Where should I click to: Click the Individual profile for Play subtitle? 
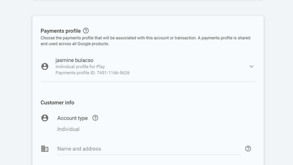click(80, 67)
